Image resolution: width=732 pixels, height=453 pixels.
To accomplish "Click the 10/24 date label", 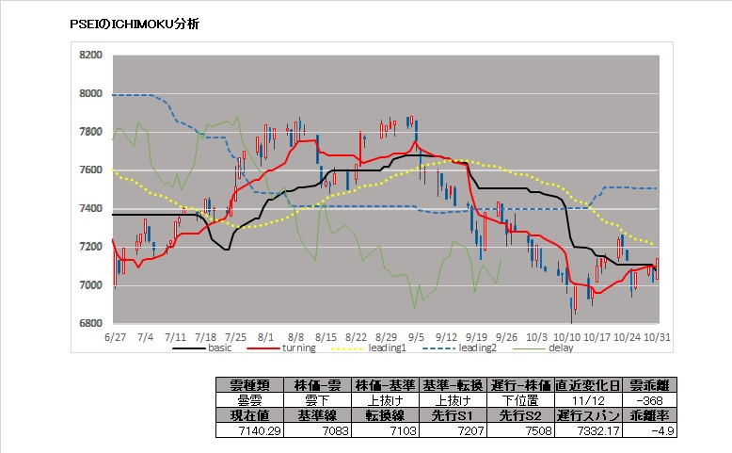I will [x=627, y=337].
